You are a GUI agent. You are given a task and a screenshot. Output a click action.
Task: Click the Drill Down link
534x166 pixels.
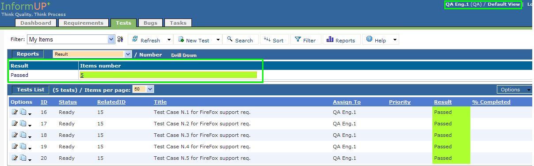[x=184, y=55]
